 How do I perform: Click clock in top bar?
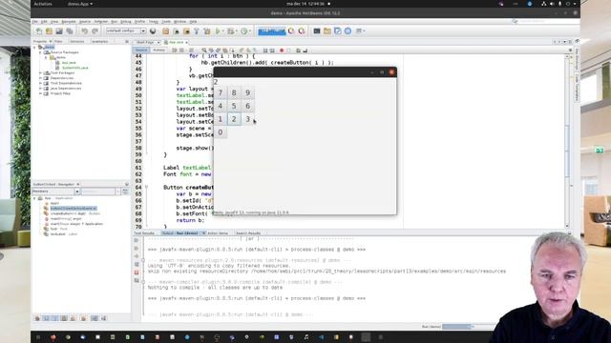click(305, 4)
